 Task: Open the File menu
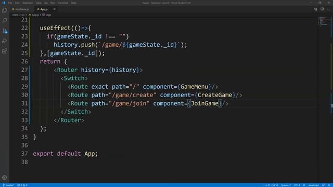tap(10, 3)
